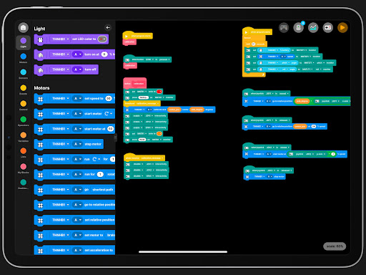Click the home indicator bar at screen bottom

coord(183,251)
